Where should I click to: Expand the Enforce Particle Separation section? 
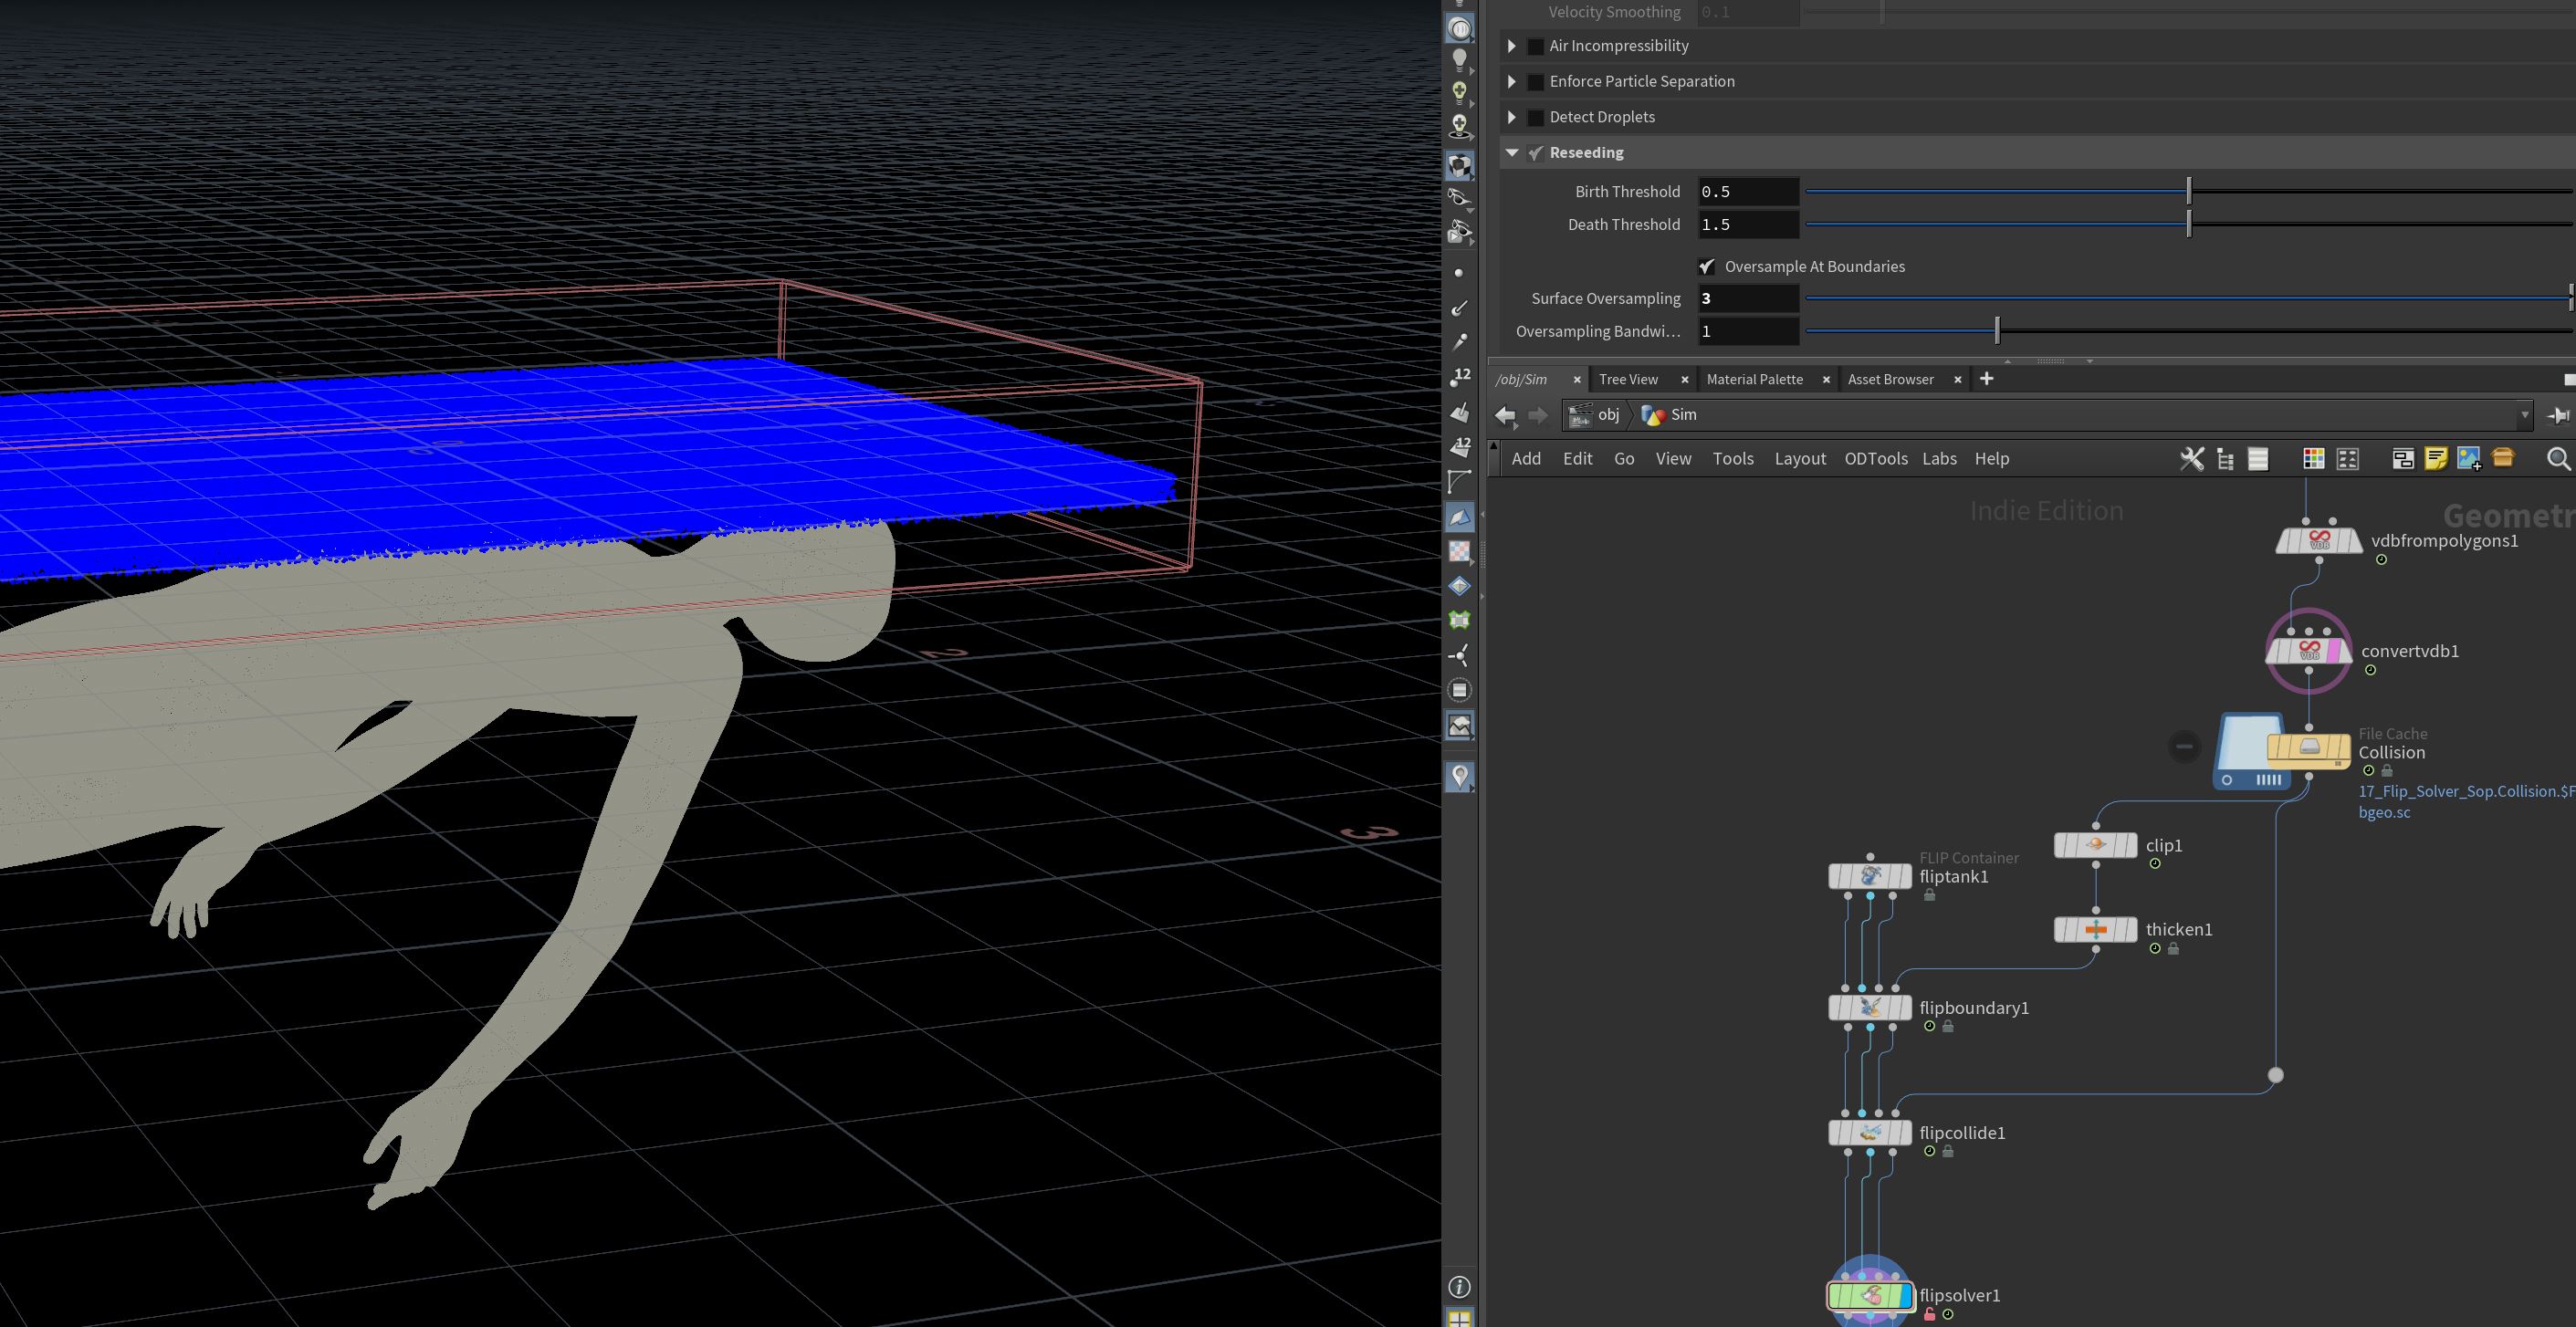[1512, 82]
